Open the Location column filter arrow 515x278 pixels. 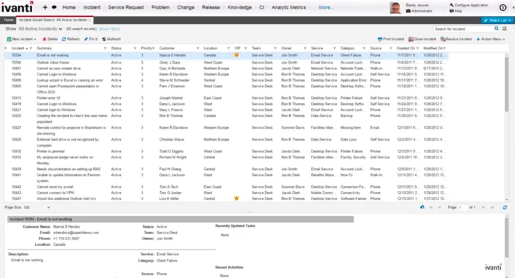pos(229,48)
